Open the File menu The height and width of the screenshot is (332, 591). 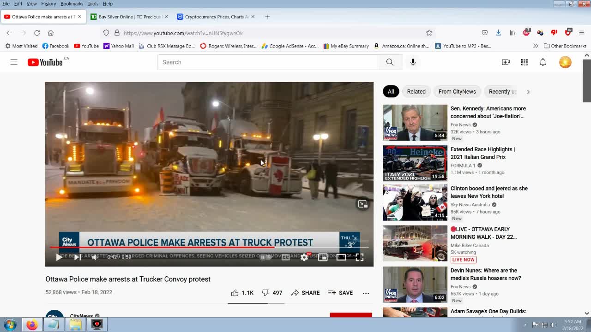point(6,4)
